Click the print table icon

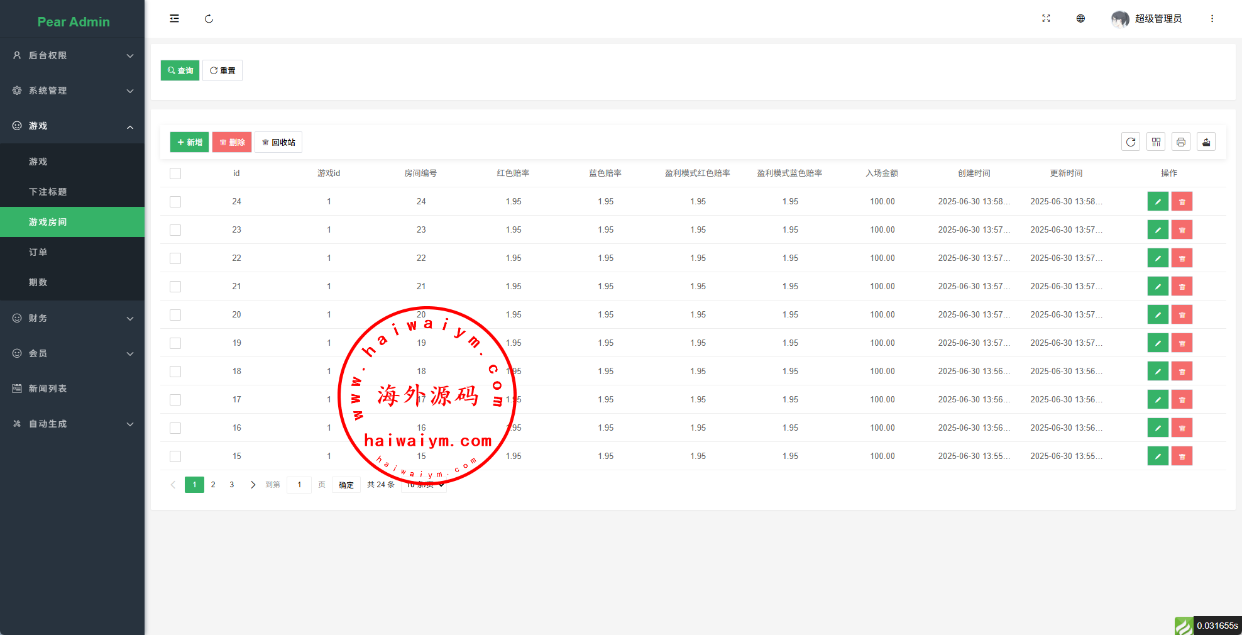pyautogui.click(x=1180, y=142)
